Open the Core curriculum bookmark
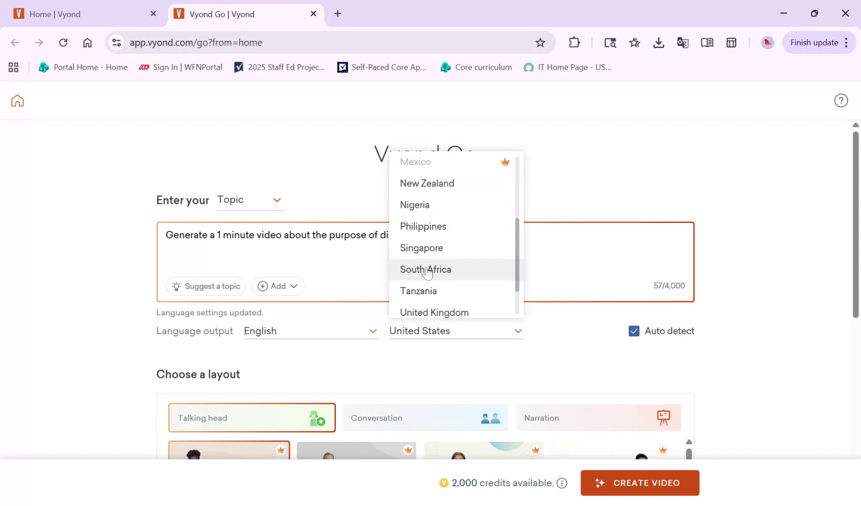The height and width of the screenshot is (506, 861). coord(476,67)
